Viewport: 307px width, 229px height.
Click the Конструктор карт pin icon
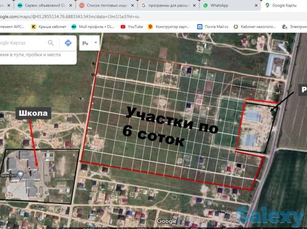click(x=150, y=27)
